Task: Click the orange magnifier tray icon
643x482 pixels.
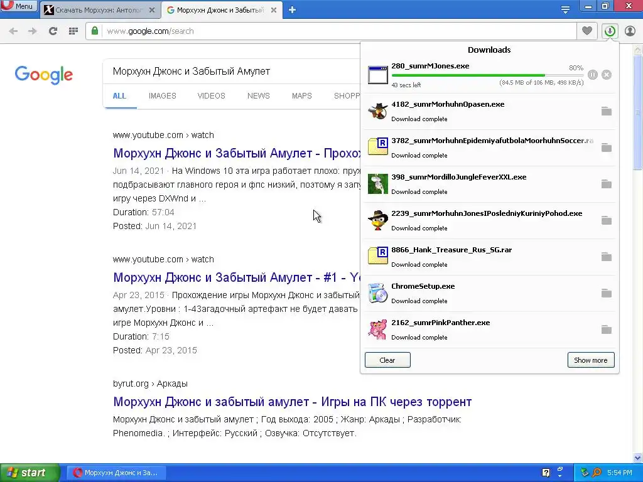Action: click(597, 473)
